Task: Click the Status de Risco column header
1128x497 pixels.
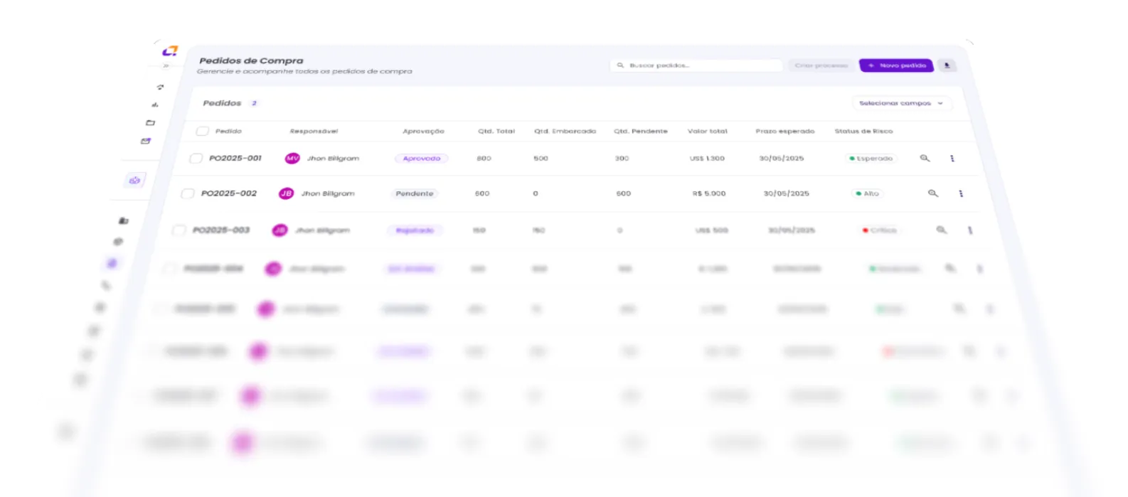Action: click(863, 131)
